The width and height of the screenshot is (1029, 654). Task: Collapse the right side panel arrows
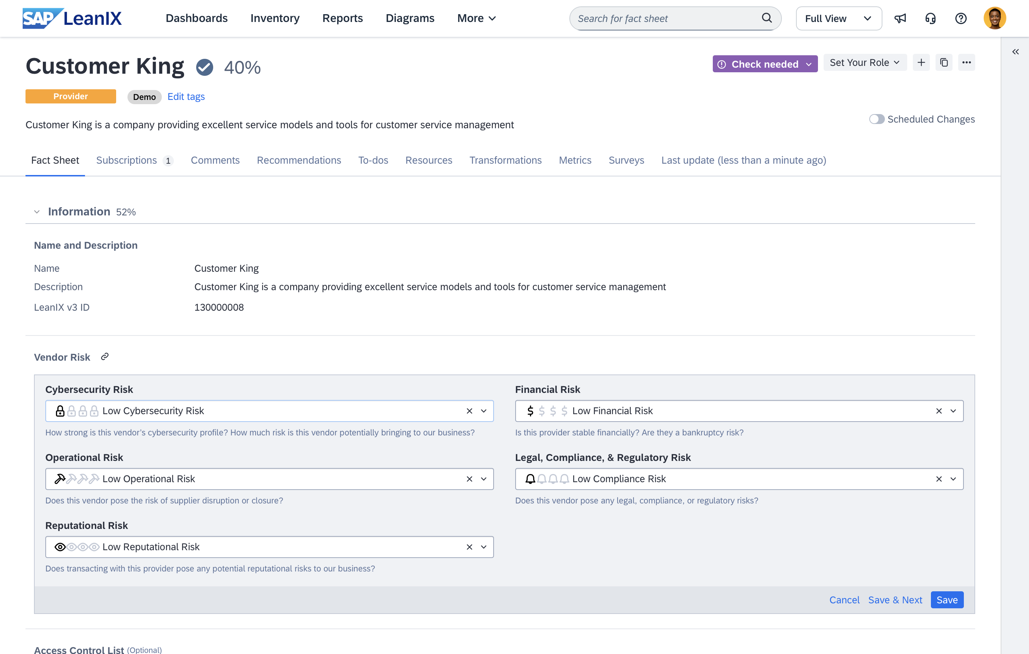pyautogui.click(x=1015, y=52)
